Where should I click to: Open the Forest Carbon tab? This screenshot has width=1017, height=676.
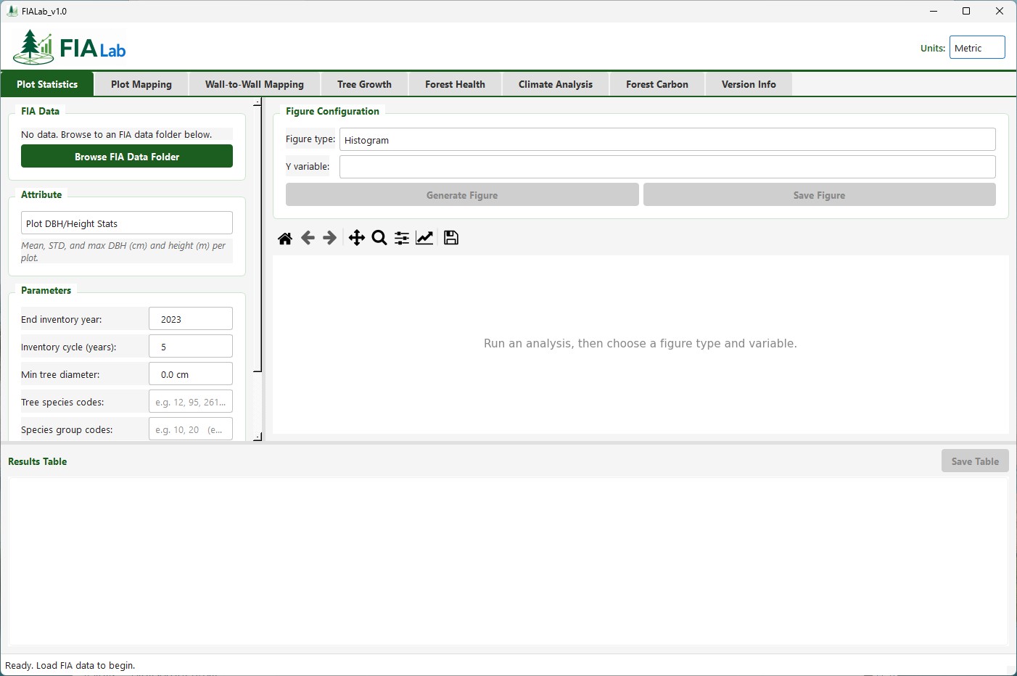(657, 84)
